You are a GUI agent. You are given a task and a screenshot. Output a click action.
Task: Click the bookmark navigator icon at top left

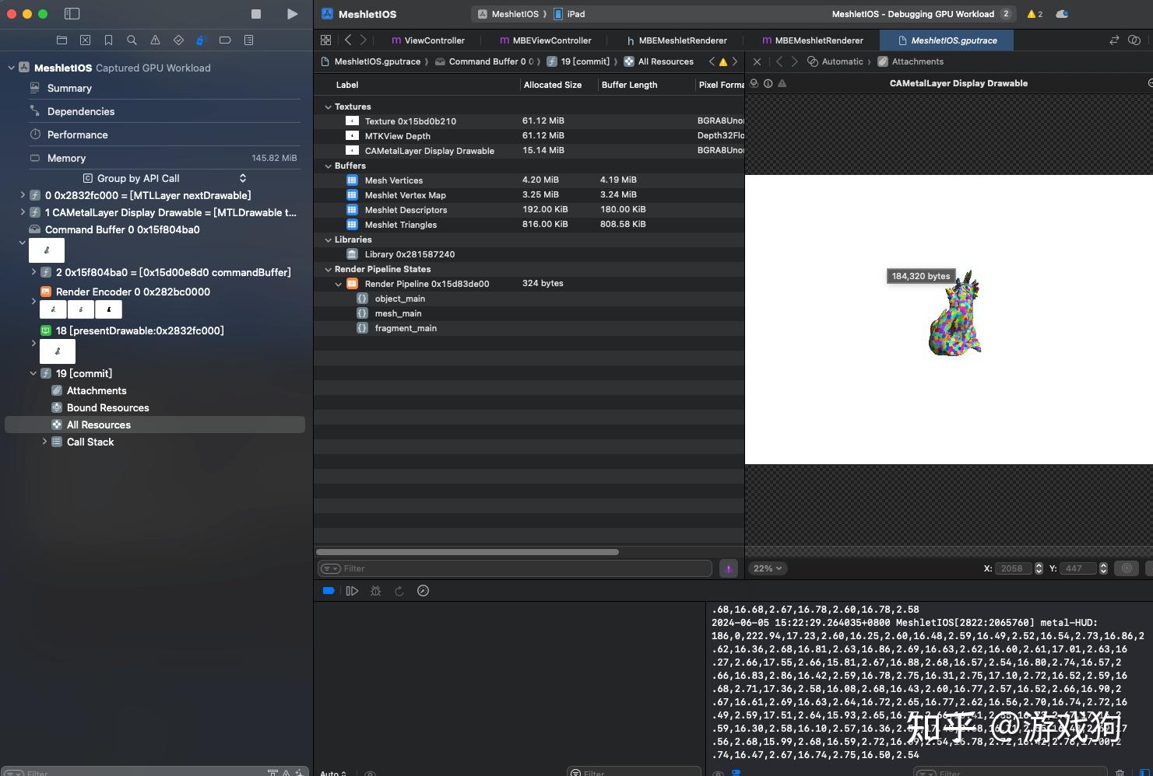click(x=108, y=40)
